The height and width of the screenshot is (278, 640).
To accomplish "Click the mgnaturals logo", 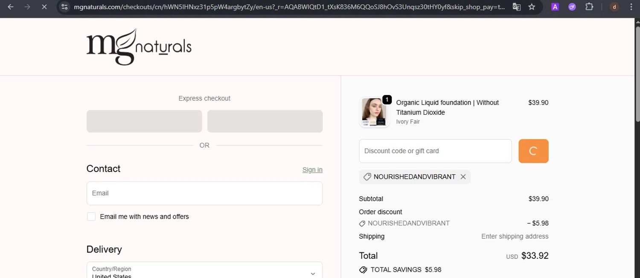I will point(139,47).
